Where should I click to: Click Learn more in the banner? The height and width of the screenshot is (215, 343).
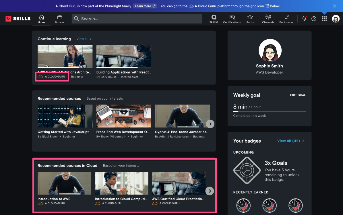coord(145,6)
